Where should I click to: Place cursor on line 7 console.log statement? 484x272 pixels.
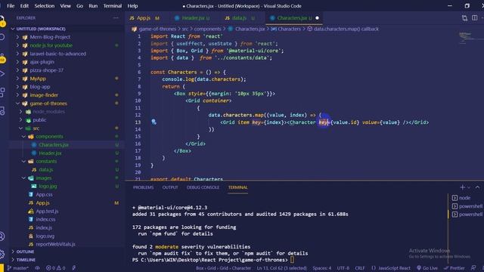click(x=203, y=79)
